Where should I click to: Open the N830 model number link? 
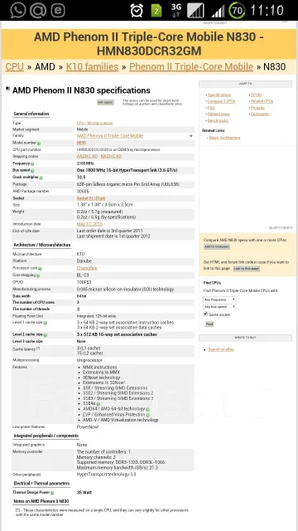click(81, 143)
